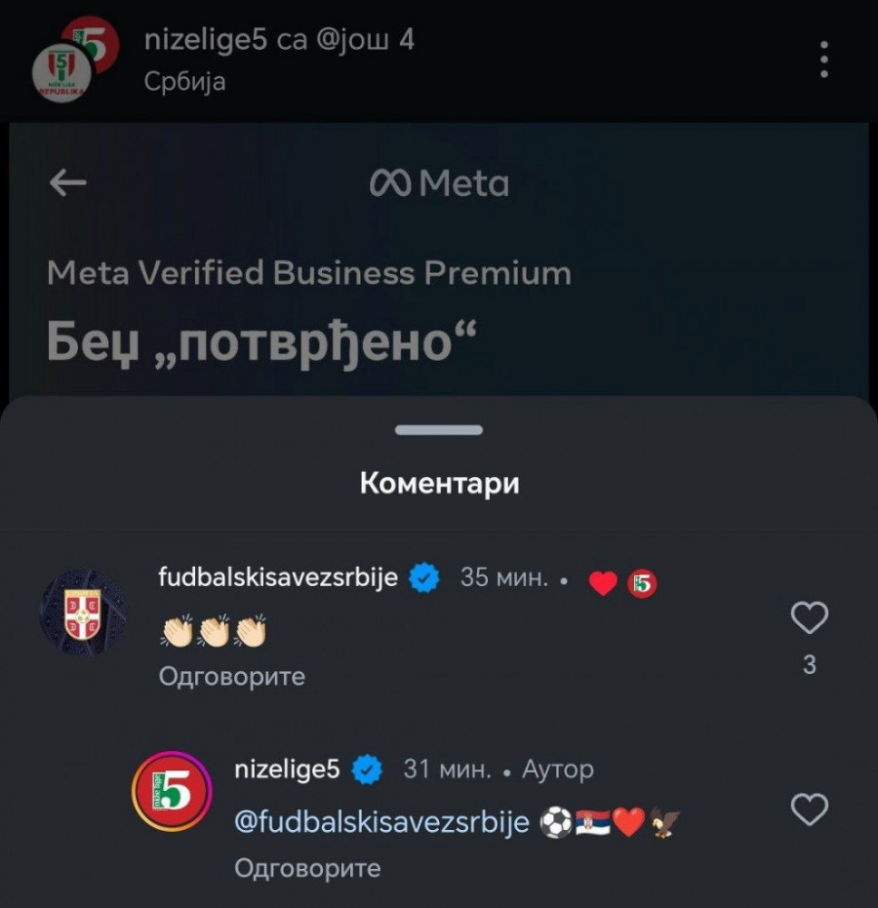
Task: Tap the Коментари sheet title
Action: pyautogui.click(x=439, y=483)
